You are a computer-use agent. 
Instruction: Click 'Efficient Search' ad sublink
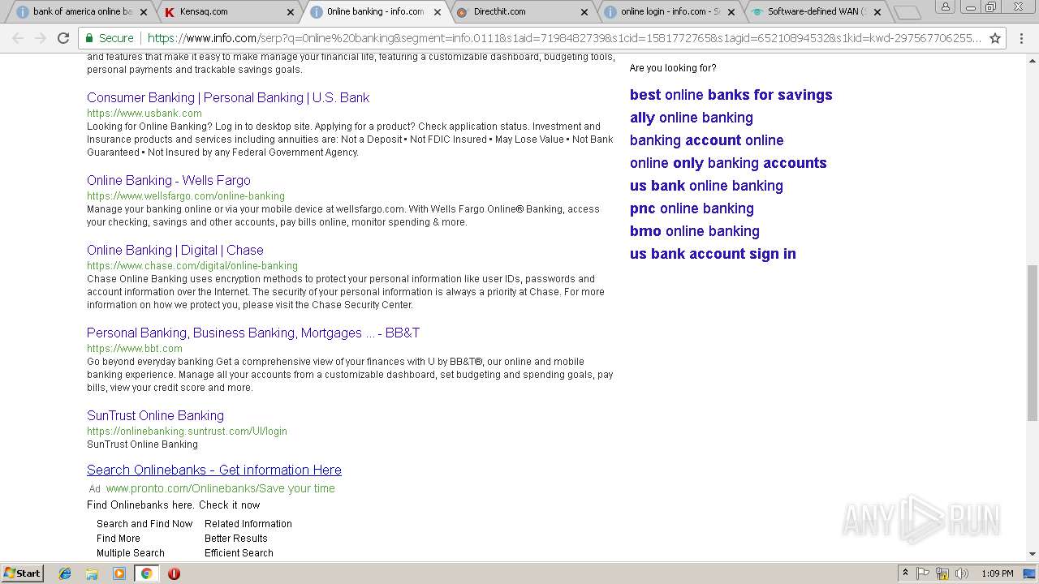click(239, 553)
